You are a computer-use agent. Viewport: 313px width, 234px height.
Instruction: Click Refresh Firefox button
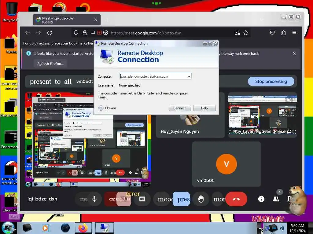50,64
